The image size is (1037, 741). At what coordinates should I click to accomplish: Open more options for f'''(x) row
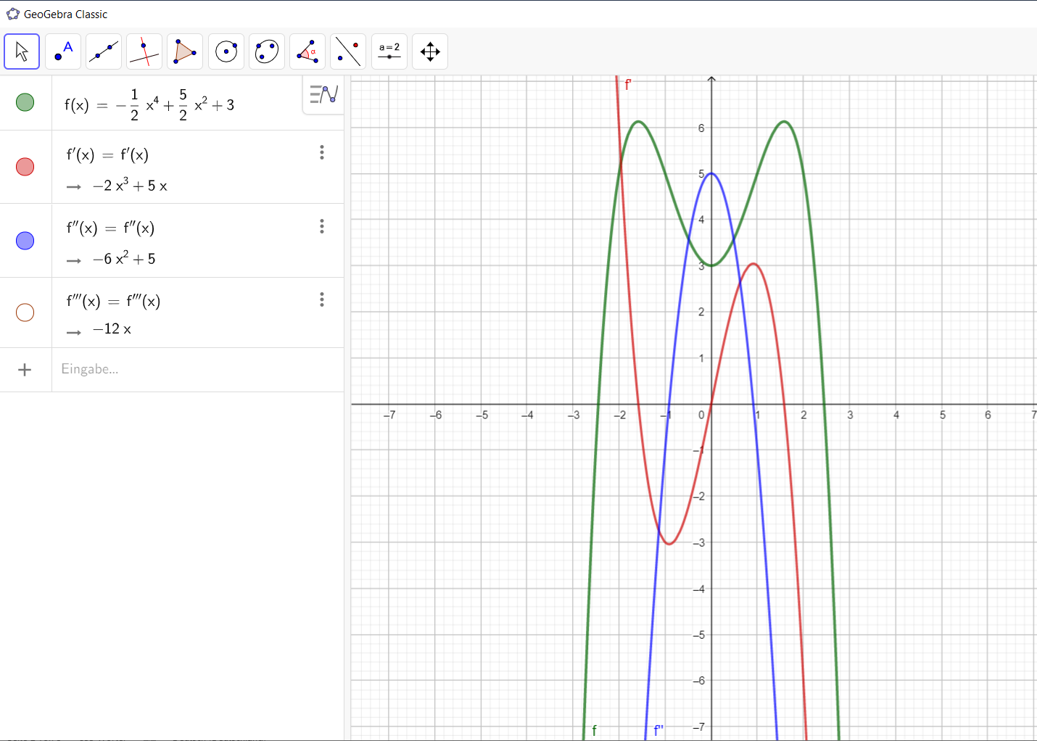322,299
